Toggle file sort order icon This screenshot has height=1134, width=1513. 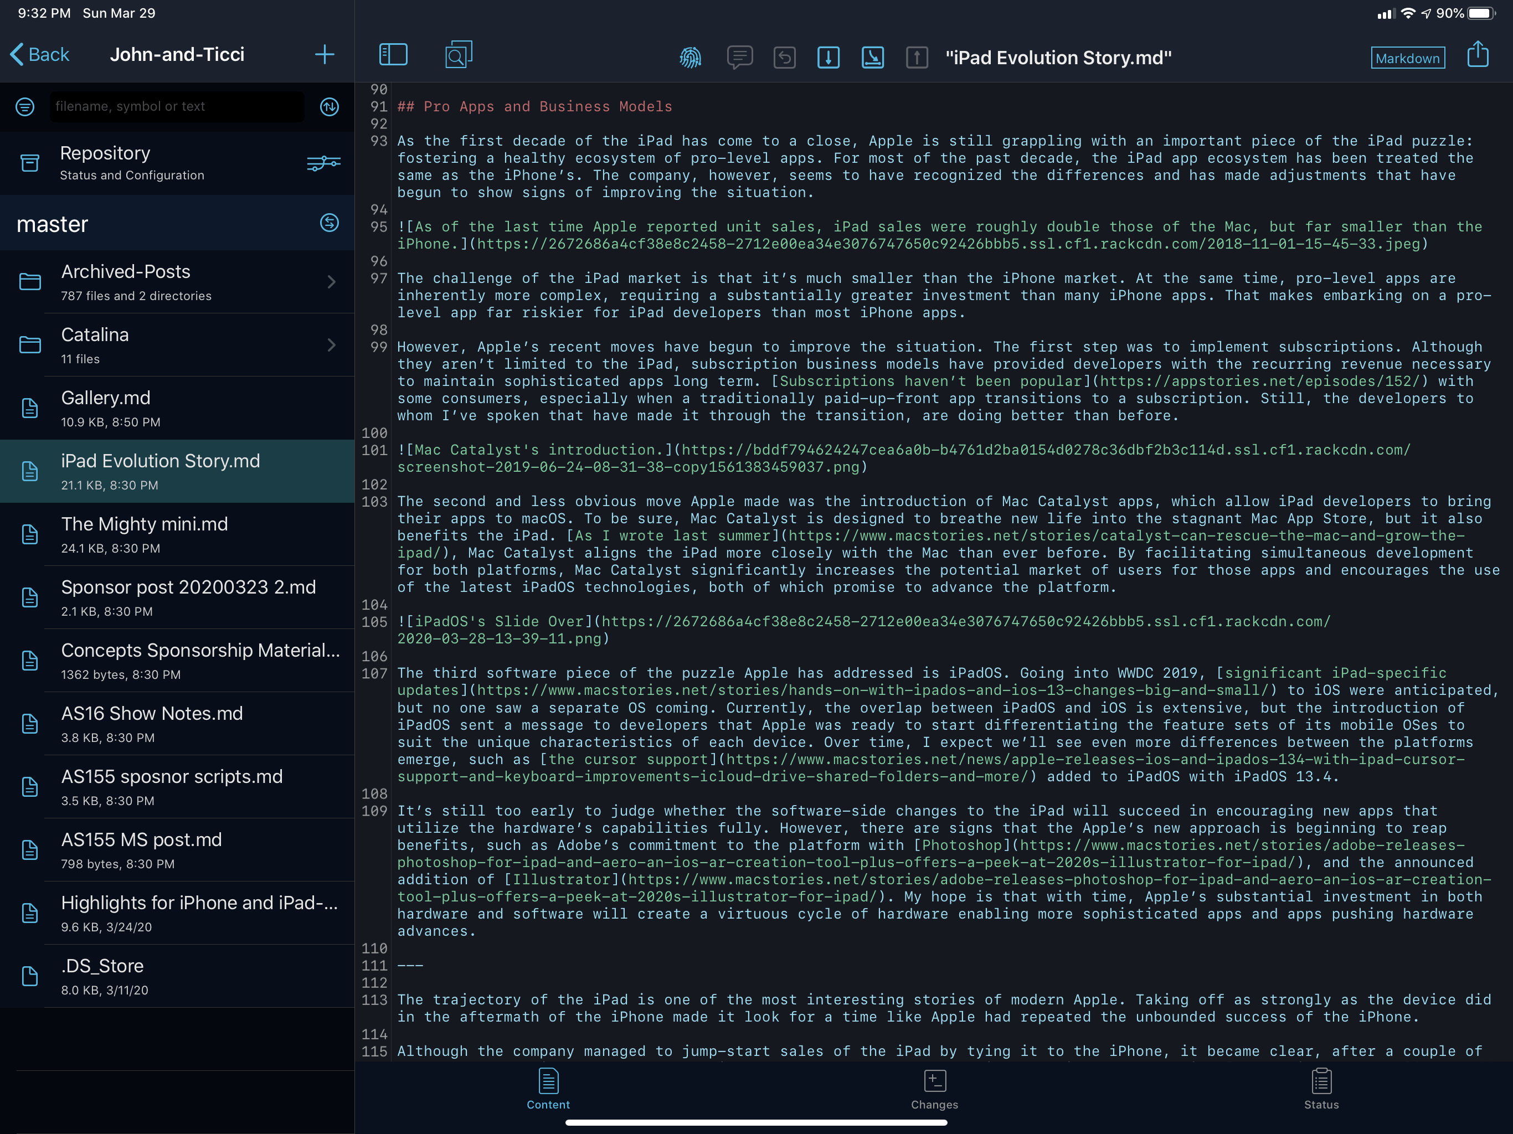pyautogui.click(x=330, y=107)
